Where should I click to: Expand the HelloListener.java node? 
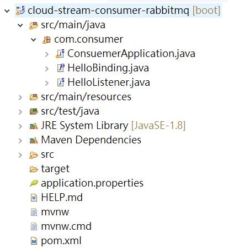(x=47, y=83)
